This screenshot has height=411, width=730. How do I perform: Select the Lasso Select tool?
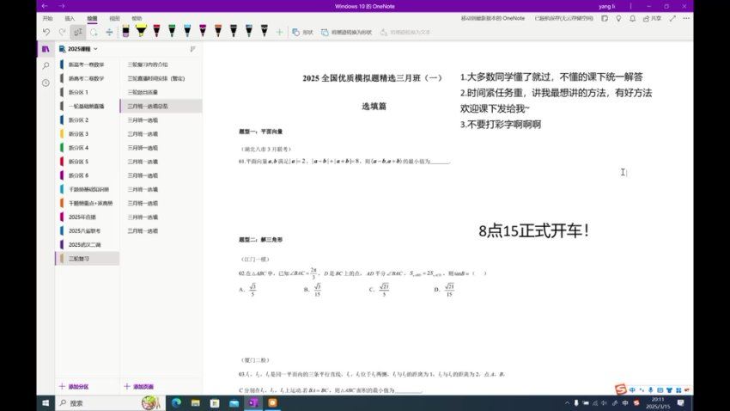94,32
